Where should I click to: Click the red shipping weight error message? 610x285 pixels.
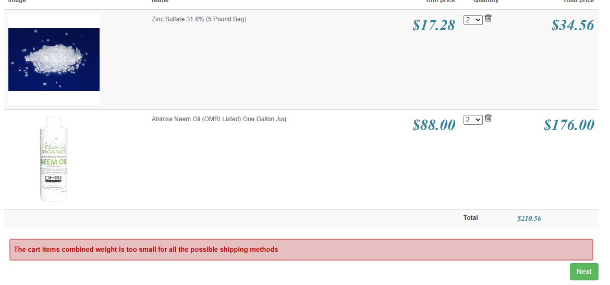click(146, 250)
